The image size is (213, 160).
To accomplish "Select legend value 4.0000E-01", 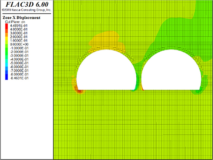I will (19, 29).
